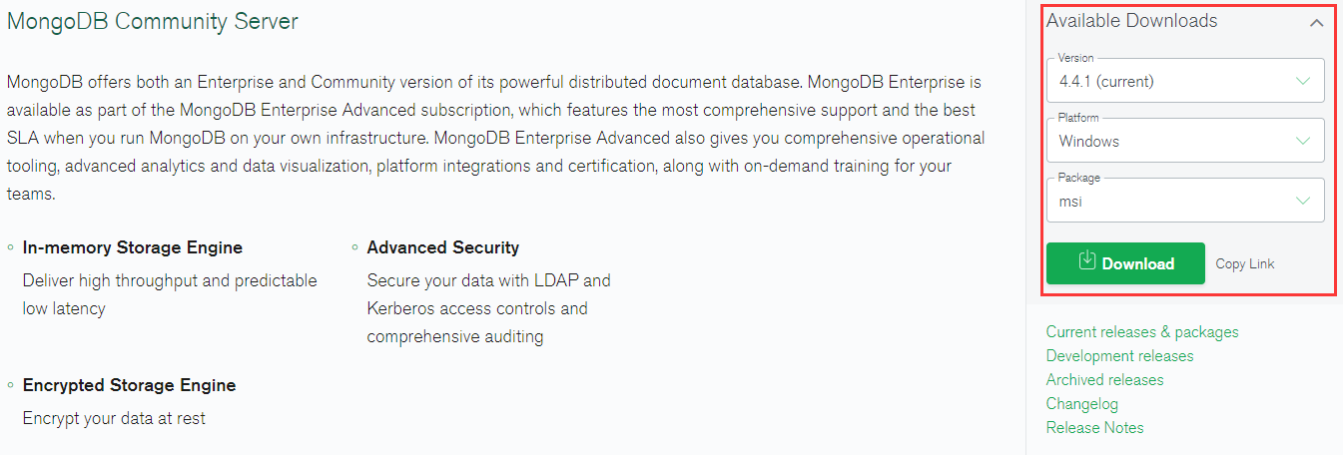Click the download icon inside the green button

pyautogui.click(x=1087, y=262)
